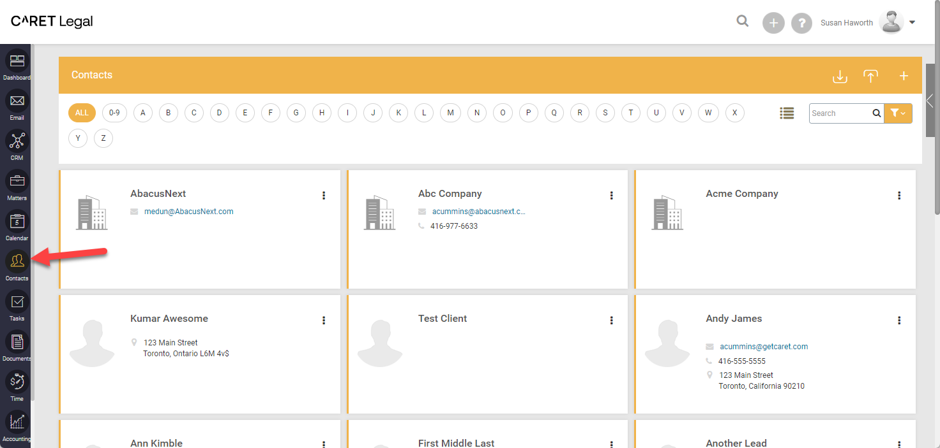Open the Test Client contact name
Viewport: 940px width, 448px height.
coord(443,319)
